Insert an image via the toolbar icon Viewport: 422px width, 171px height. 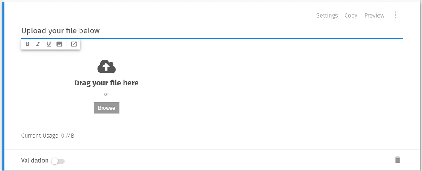59,44
